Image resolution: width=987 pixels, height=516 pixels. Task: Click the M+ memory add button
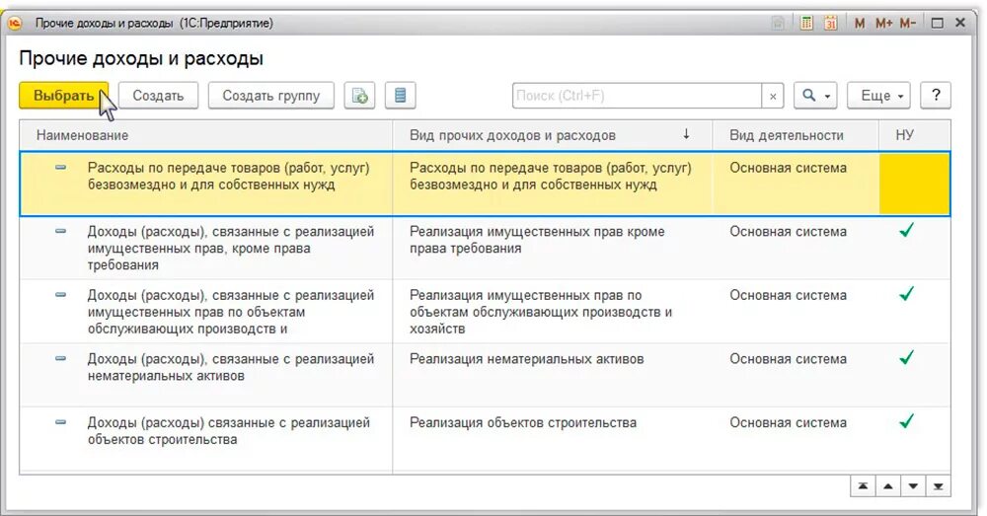(883, 24)
